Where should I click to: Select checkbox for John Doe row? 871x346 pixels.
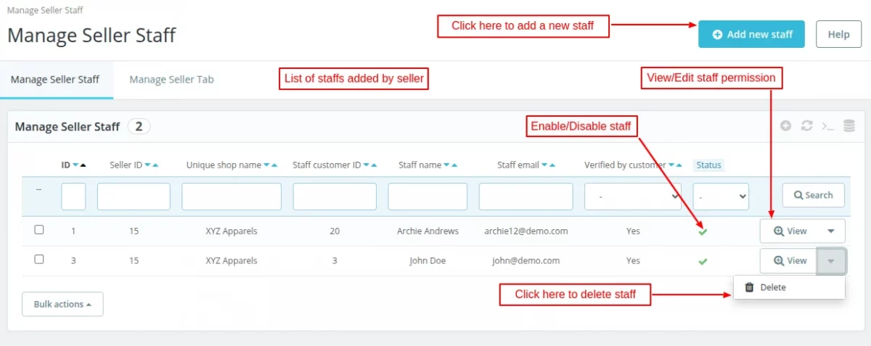[x=39, y=259]
